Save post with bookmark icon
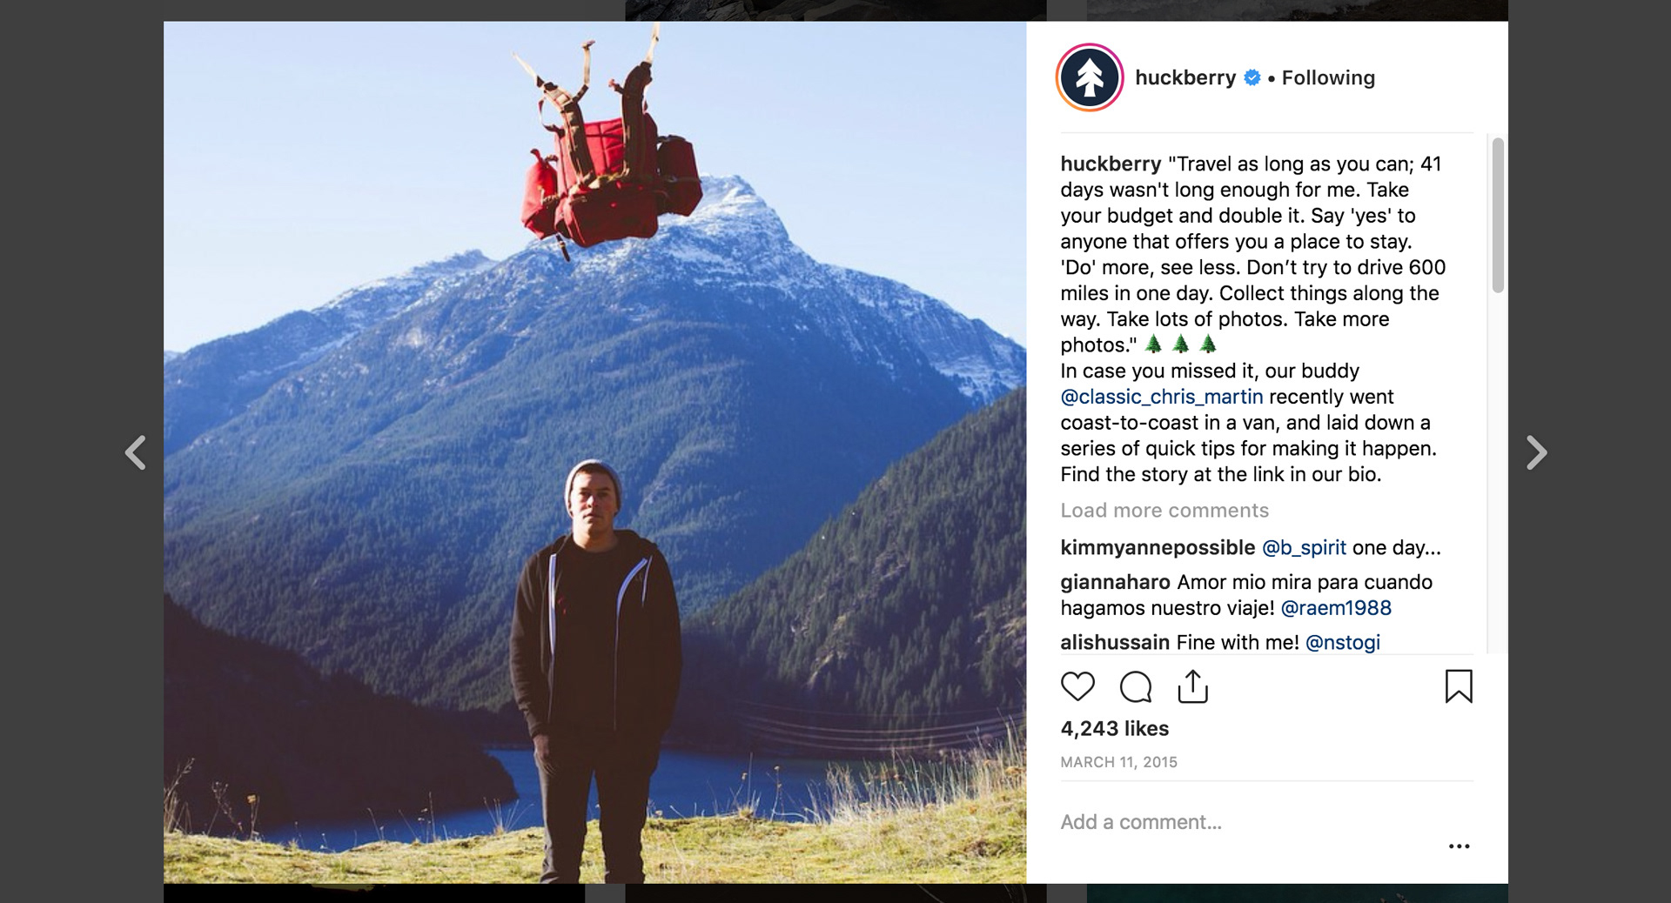1671x903 pixels. [x=1459, y=686]
